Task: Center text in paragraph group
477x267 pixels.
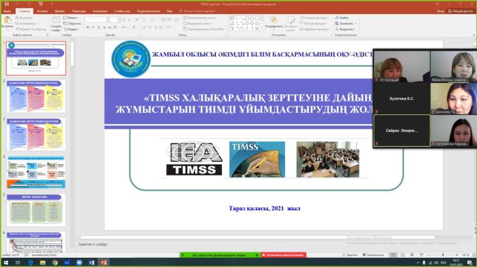Action: 150,27
